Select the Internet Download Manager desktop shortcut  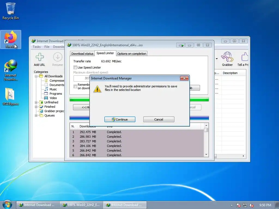(11, 70)
